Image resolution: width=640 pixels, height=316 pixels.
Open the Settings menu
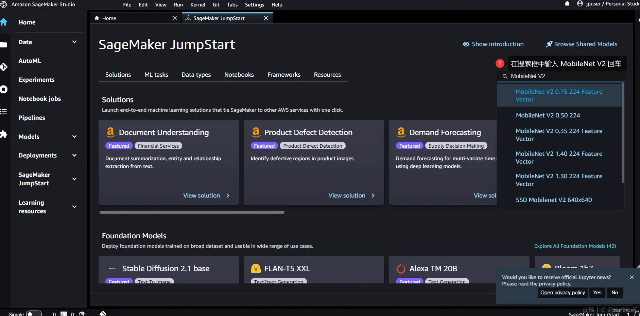click(x=254, y=5)
